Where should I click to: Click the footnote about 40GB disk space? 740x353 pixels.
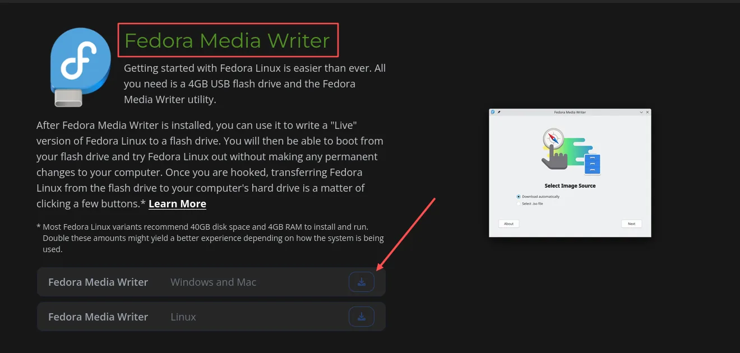pos(210,238)
